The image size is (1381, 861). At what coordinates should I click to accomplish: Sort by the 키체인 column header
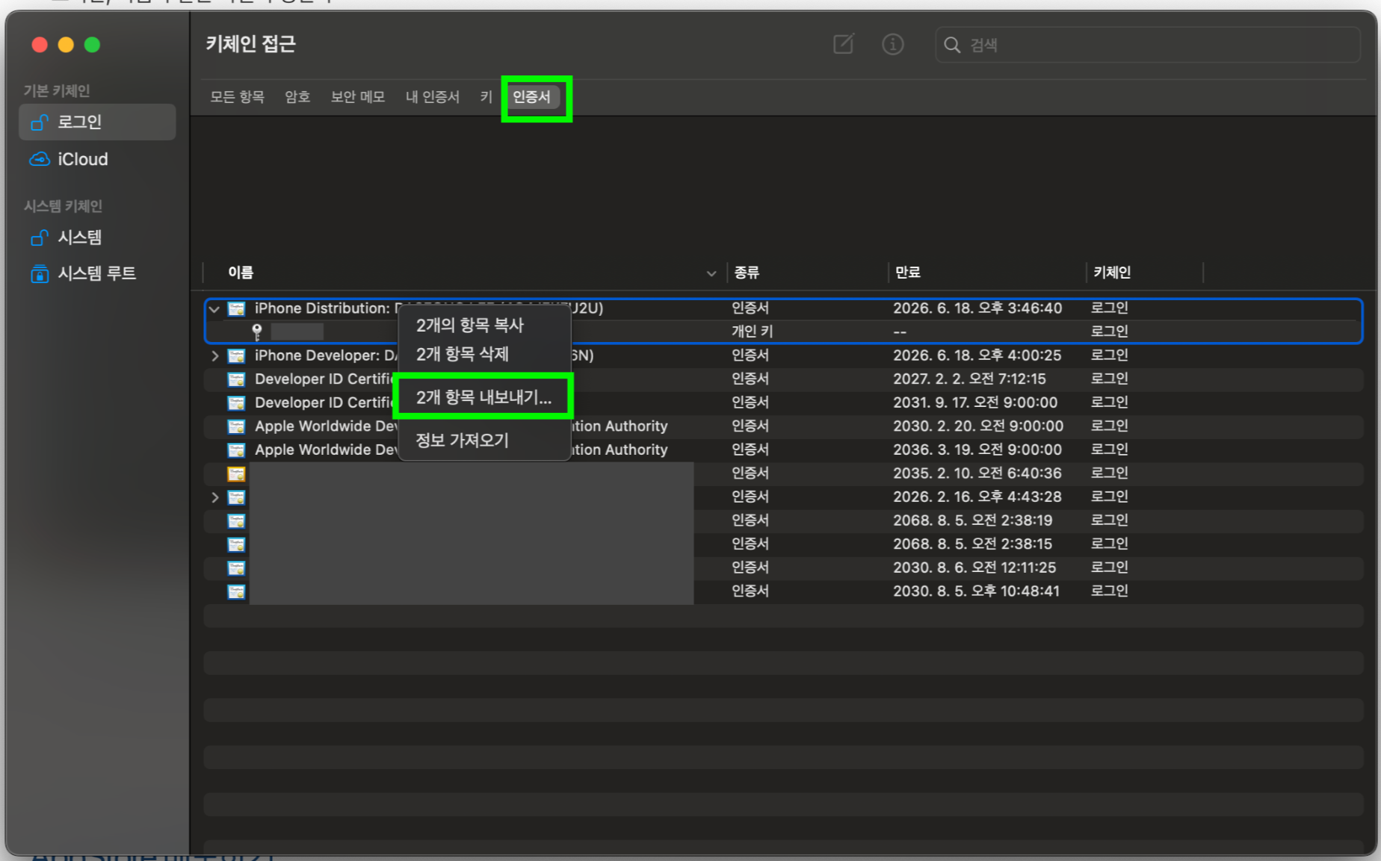tap(1112, 273)
